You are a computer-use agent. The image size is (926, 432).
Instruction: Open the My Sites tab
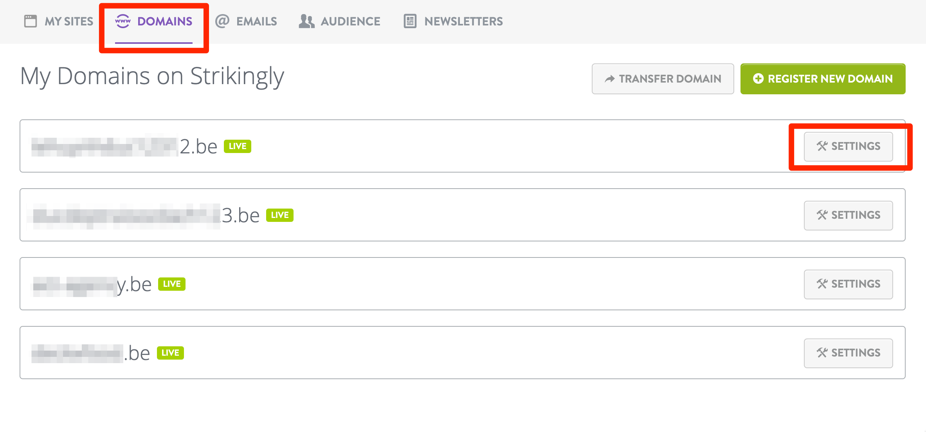tap(69, 21)
